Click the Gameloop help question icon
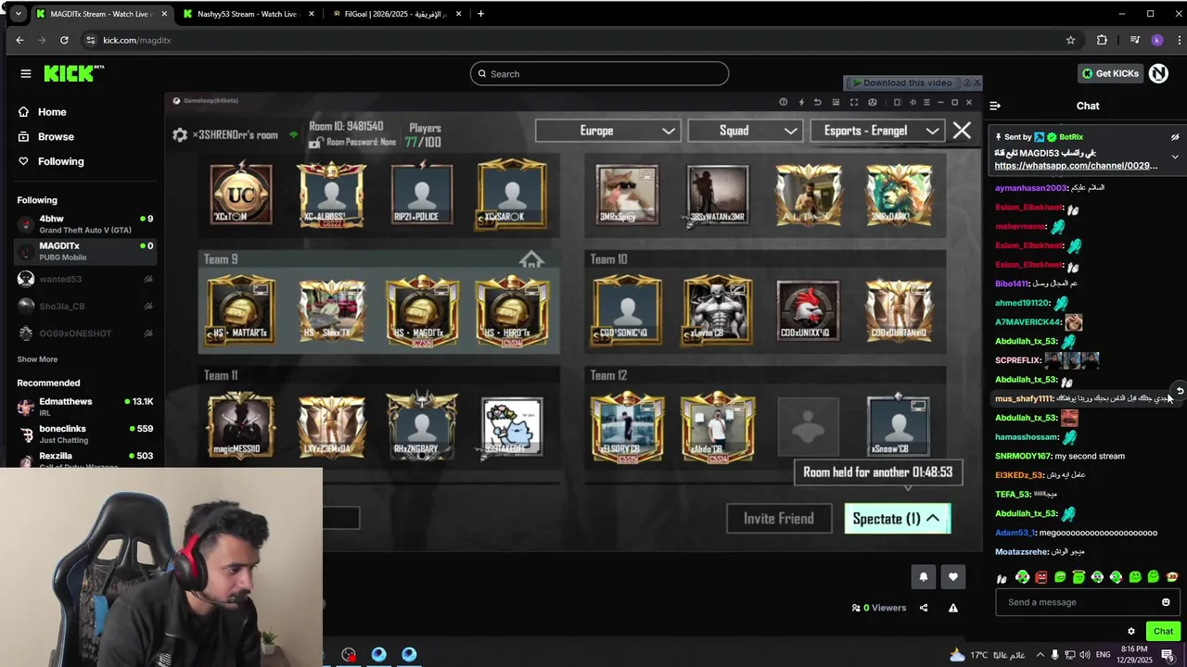This screenshot has width=1187, height=667. click(784, 102)
